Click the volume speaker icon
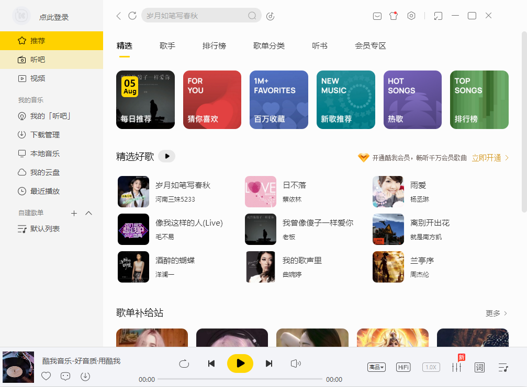Screen dimensions: 527x387 296,363
